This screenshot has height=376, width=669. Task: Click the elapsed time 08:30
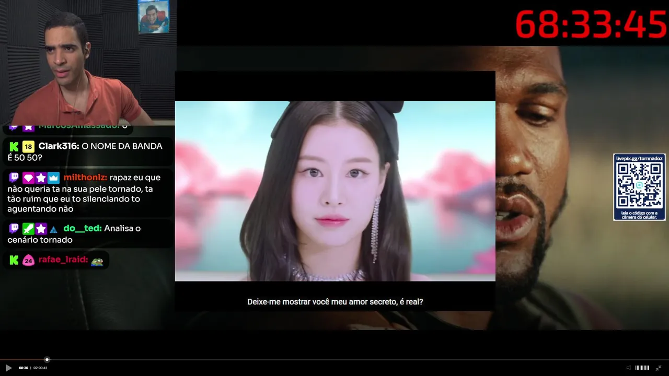click(24, 368)
